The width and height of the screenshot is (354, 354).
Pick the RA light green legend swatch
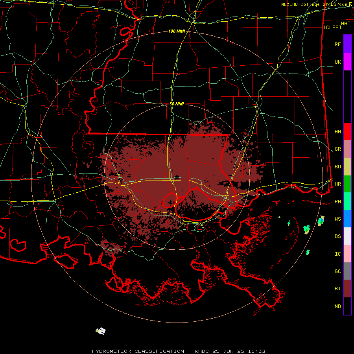click(x=347, y=201)
